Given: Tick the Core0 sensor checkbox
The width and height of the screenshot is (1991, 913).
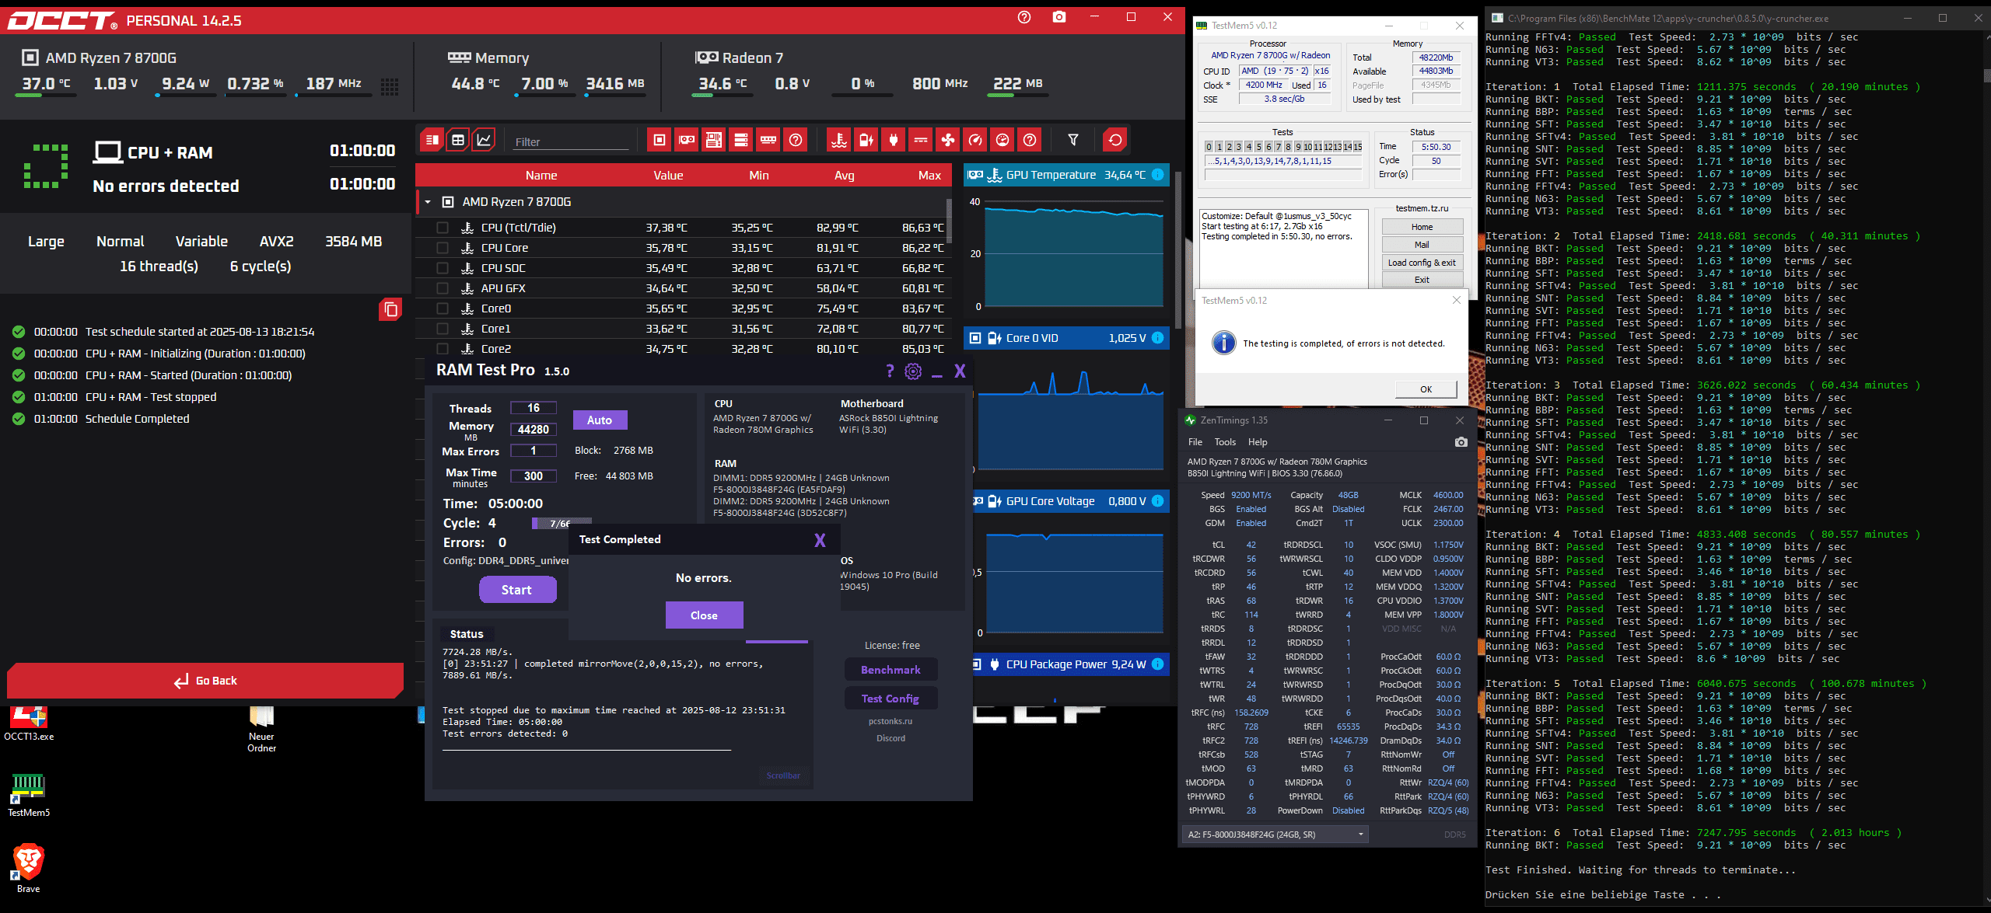Looking at the screenshot, I should pos(443,308).
